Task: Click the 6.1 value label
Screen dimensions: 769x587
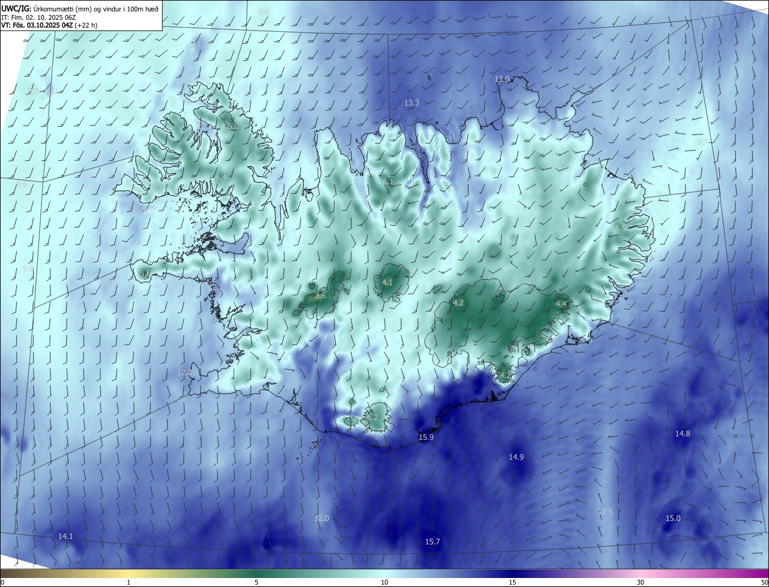Action: coord(388,181)
